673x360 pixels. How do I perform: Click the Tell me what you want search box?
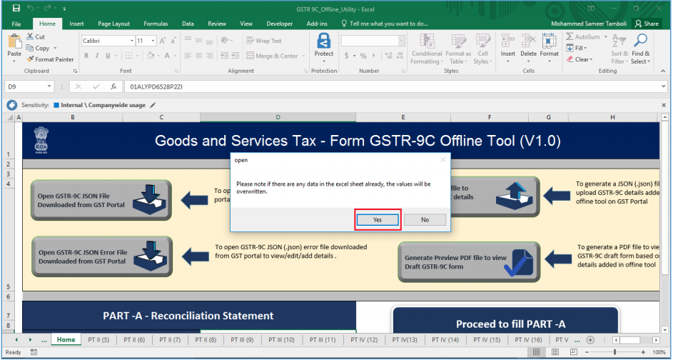pos(385,24)
